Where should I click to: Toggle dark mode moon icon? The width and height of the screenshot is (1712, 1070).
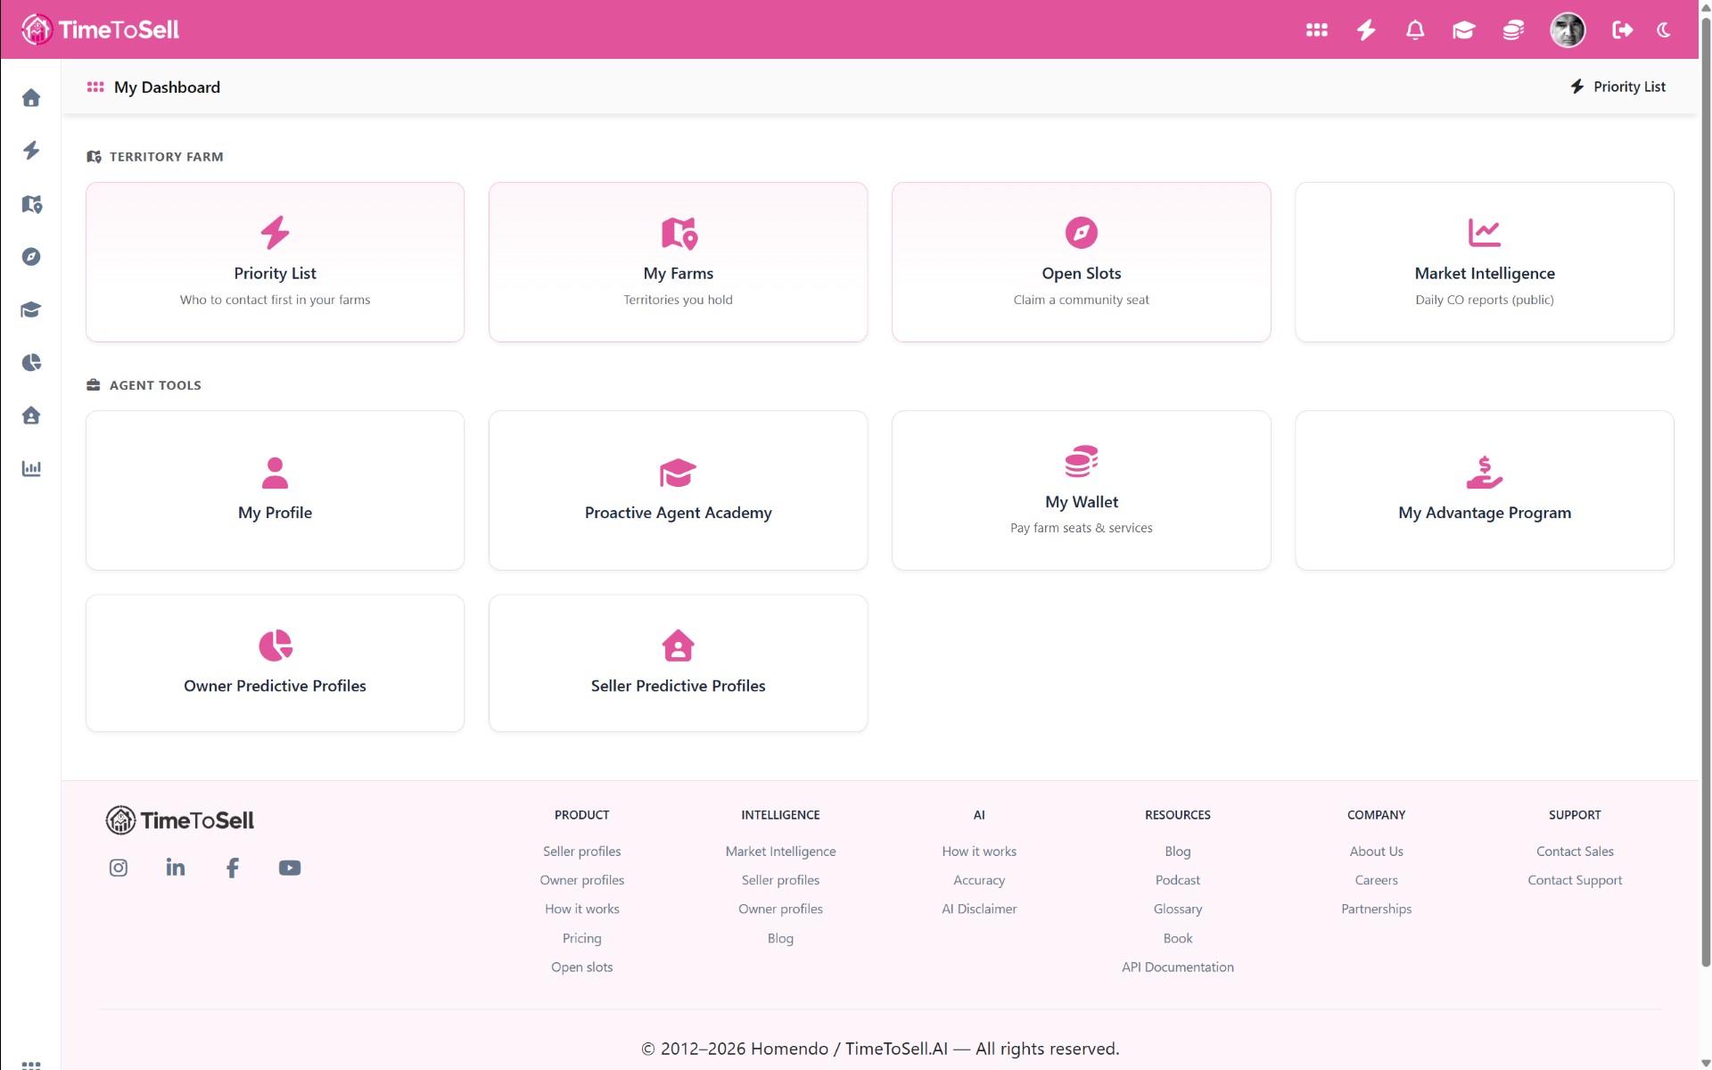1664,29
